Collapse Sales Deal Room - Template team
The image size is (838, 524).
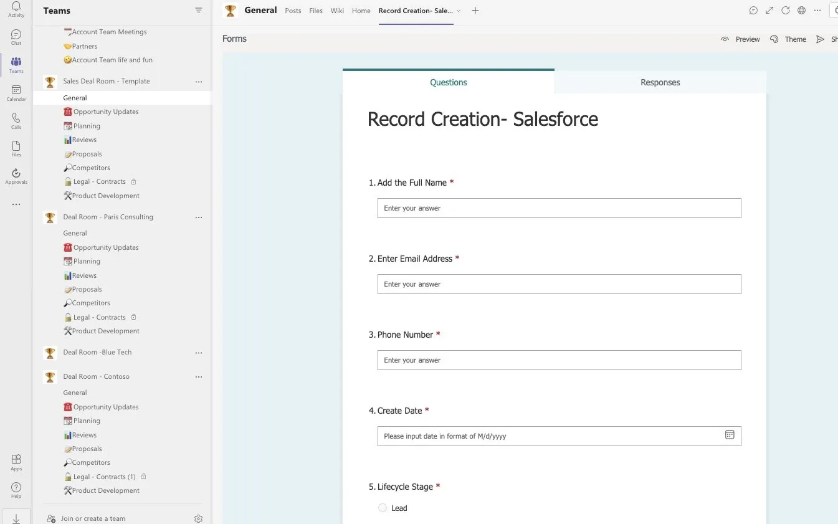tap(106, 82)
